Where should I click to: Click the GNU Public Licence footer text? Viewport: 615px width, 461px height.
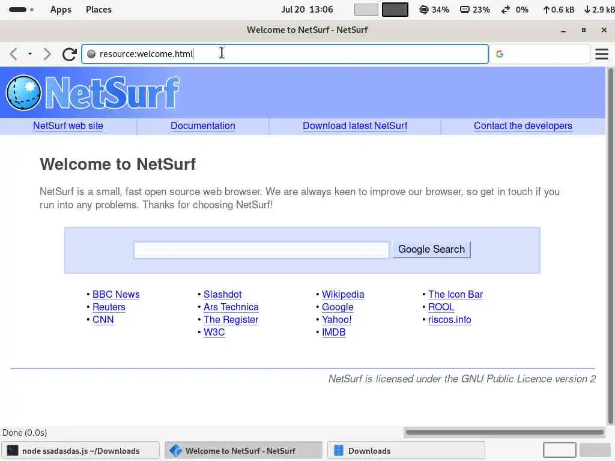462,379
